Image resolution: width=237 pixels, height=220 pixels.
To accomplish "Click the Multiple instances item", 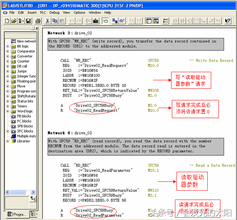I will pos(26,136).
